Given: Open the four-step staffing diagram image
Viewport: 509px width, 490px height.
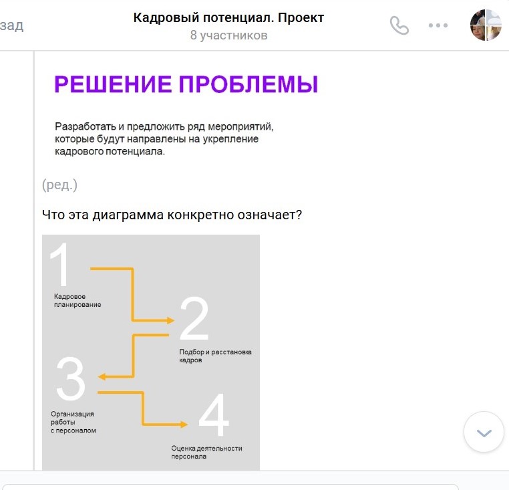Looking at the screenshot, I should click(151, 352).
